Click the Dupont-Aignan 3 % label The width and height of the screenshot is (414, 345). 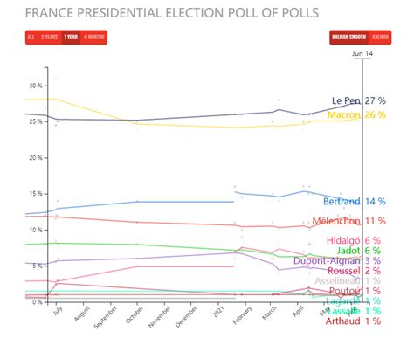[x=337, y=260]
